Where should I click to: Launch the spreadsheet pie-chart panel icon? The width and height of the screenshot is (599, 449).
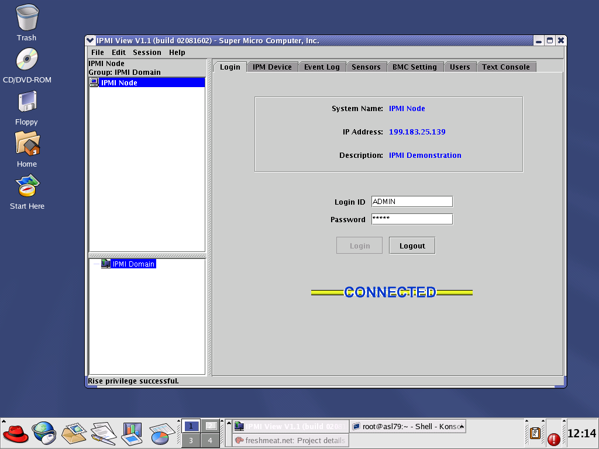coord(162,434)
